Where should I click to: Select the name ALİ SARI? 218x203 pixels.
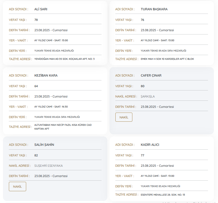[x=41, y=9]
